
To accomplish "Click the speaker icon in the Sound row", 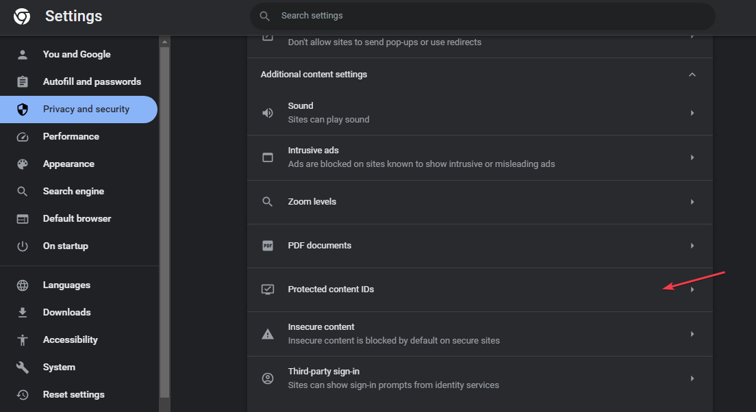I will click(x=268, y=113).
